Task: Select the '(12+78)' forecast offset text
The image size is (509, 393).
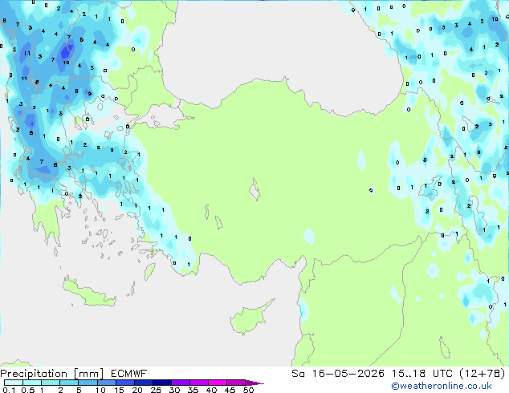Action: [x=483, y=374]
